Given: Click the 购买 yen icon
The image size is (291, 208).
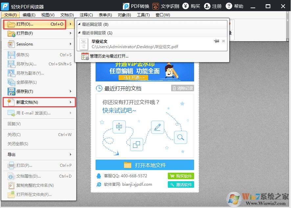Looking at the screenshot, I should click(186, 6).
